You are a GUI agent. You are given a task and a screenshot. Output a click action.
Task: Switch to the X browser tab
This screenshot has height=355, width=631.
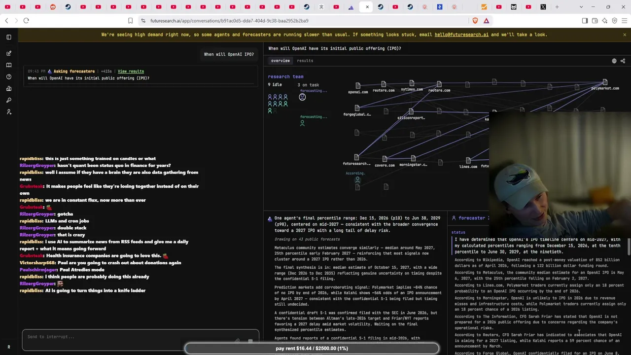point(543,7)
